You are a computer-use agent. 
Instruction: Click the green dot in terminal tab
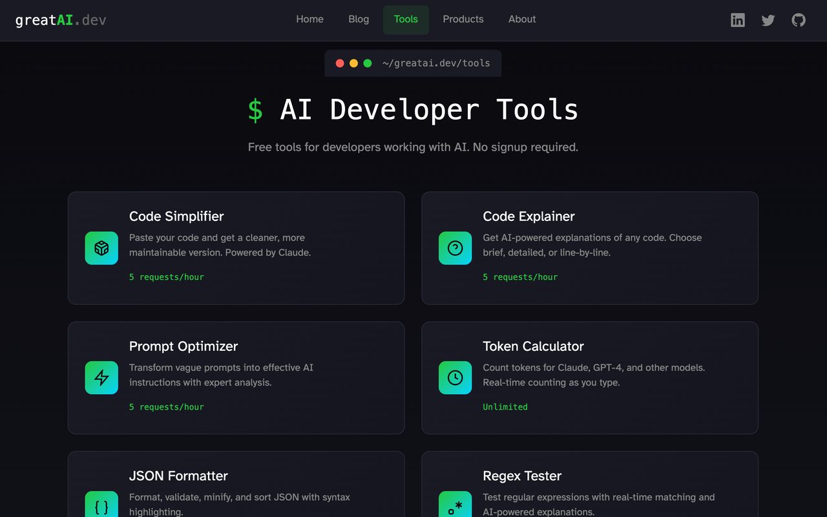point(368,63)
